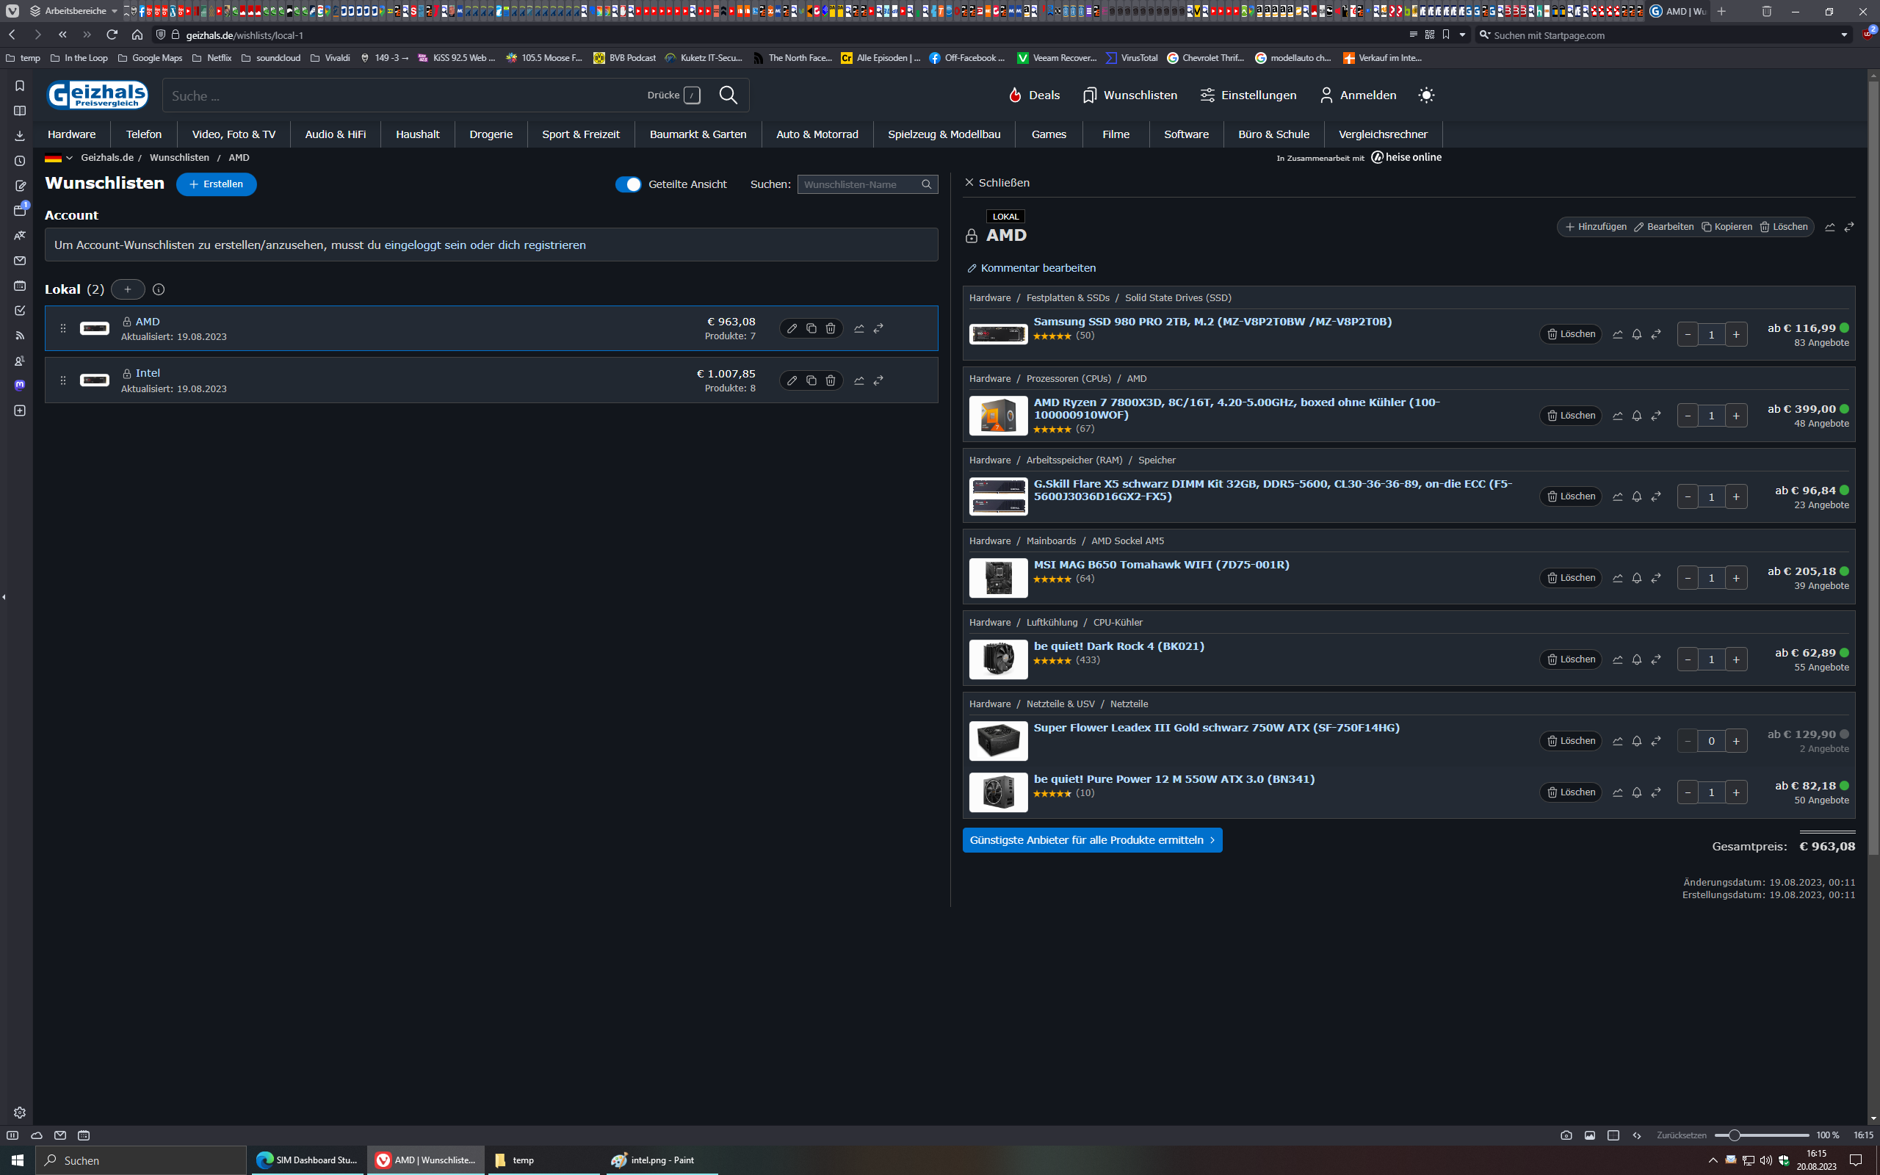Click price alert bell for Samsung SSD
Image resolution: width=1880 pixels, height=1175 pixels.
click(1637, 334)
